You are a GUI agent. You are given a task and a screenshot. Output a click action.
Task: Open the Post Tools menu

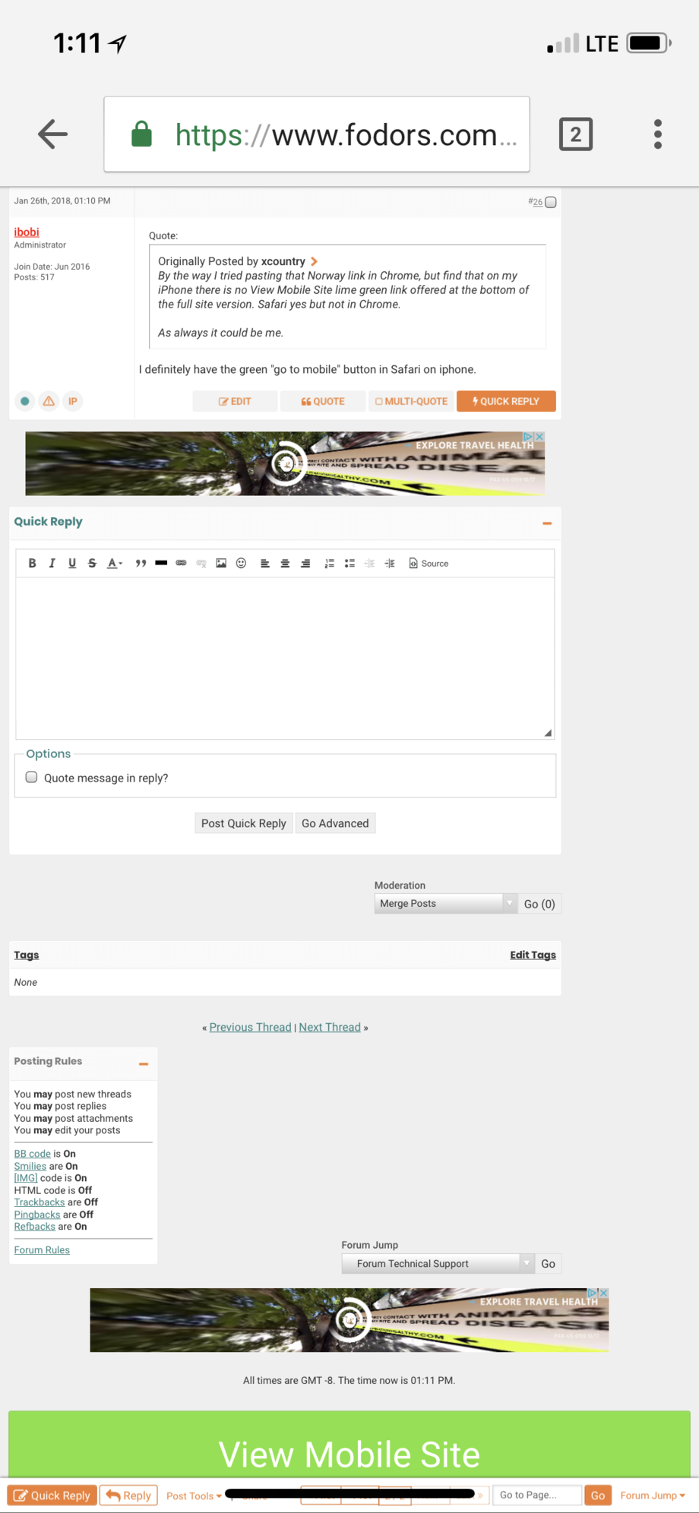pos(194,1496)
